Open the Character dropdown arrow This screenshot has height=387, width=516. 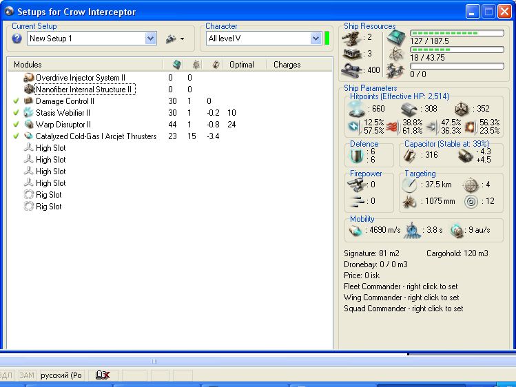click(316, 39)
